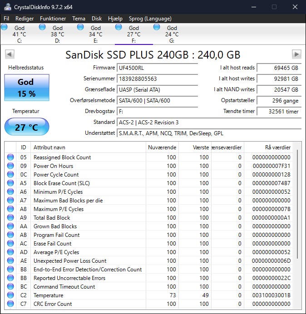Click status orb for CRC Error Count

(10, 304)
